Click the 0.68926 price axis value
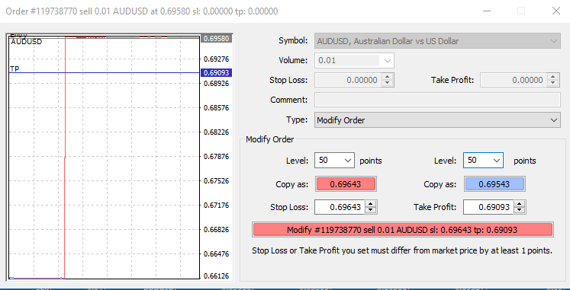 click(216, 84)
